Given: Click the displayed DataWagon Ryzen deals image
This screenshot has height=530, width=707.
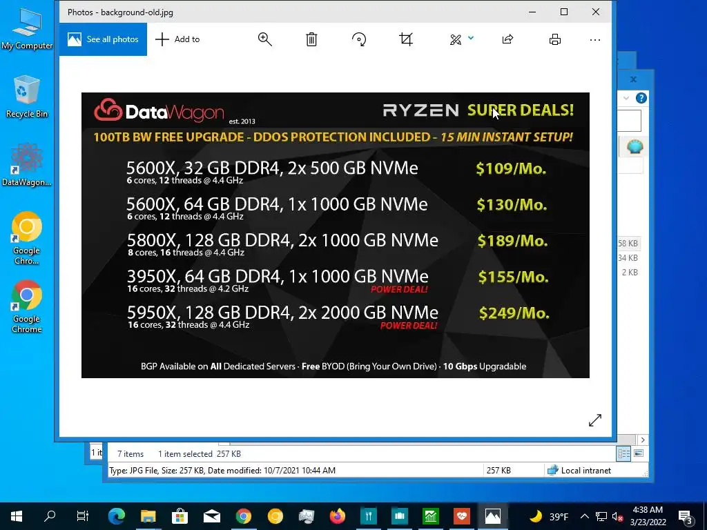Looking at the screenshot, I should pyautogui.click(x=335, y=235).
